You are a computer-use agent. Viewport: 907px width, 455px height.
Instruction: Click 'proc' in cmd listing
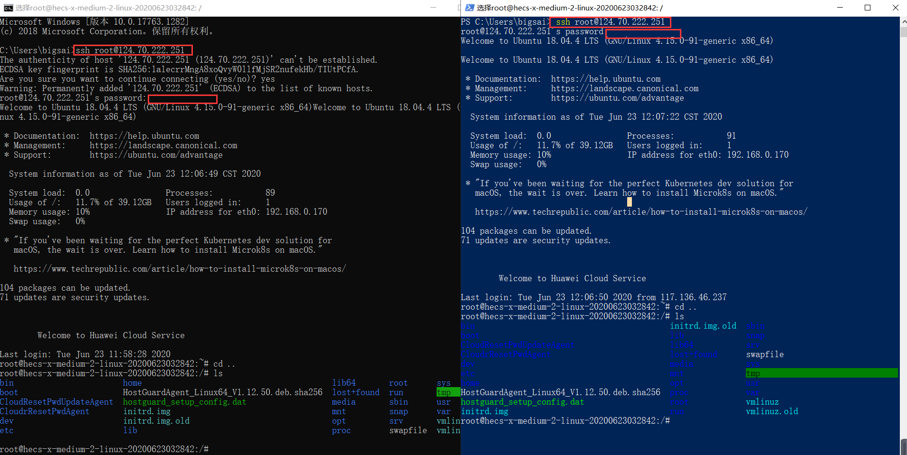click(x=342, y=430)
